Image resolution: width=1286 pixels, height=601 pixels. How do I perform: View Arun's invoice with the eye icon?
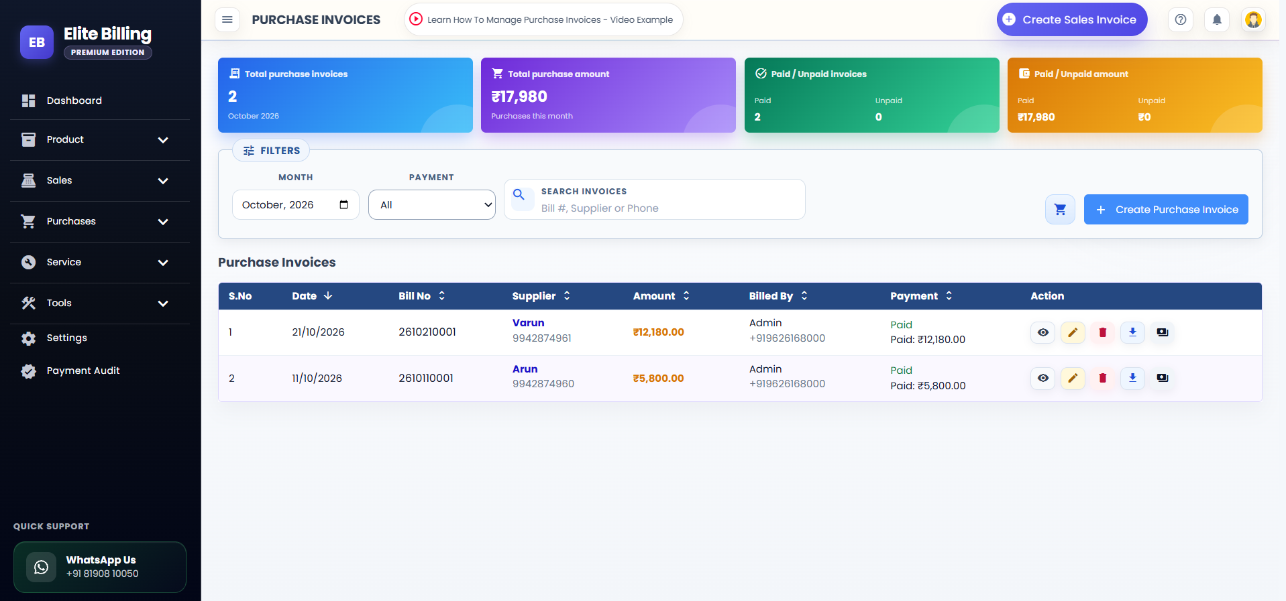[1043, 378]
